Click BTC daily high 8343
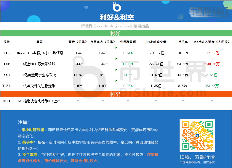232x168 pixels. 103,53
